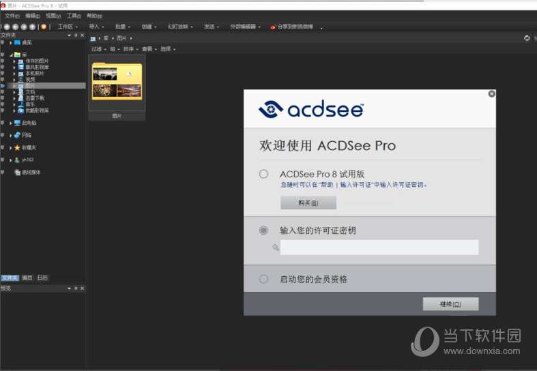Click the 购买 button

click(x=308, y=203)
